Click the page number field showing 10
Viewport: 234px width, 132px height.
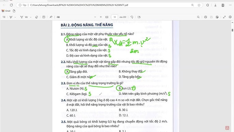click(x=115, y=17)
